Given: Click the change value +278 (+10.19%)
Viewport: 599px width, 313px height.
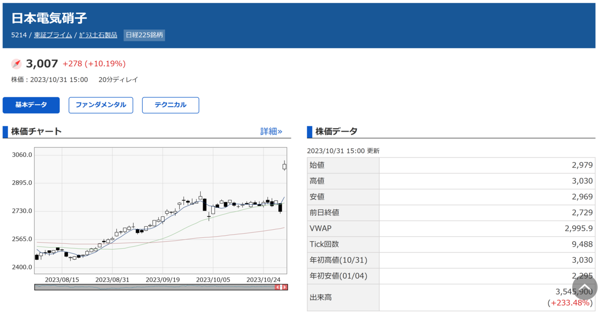Looking at the screenshot, I should pos(94,64).
